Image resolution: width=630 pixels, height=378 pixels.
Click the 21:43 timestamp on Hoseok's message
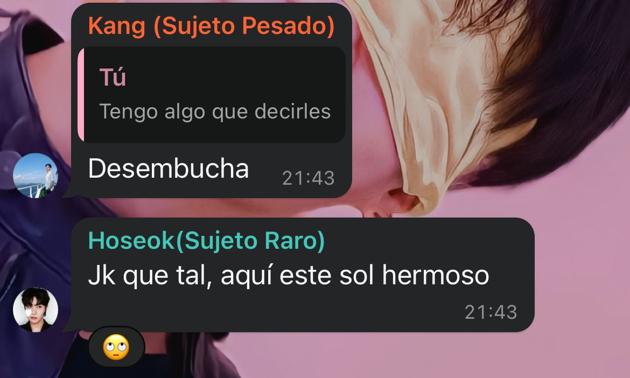click(491, 312)
